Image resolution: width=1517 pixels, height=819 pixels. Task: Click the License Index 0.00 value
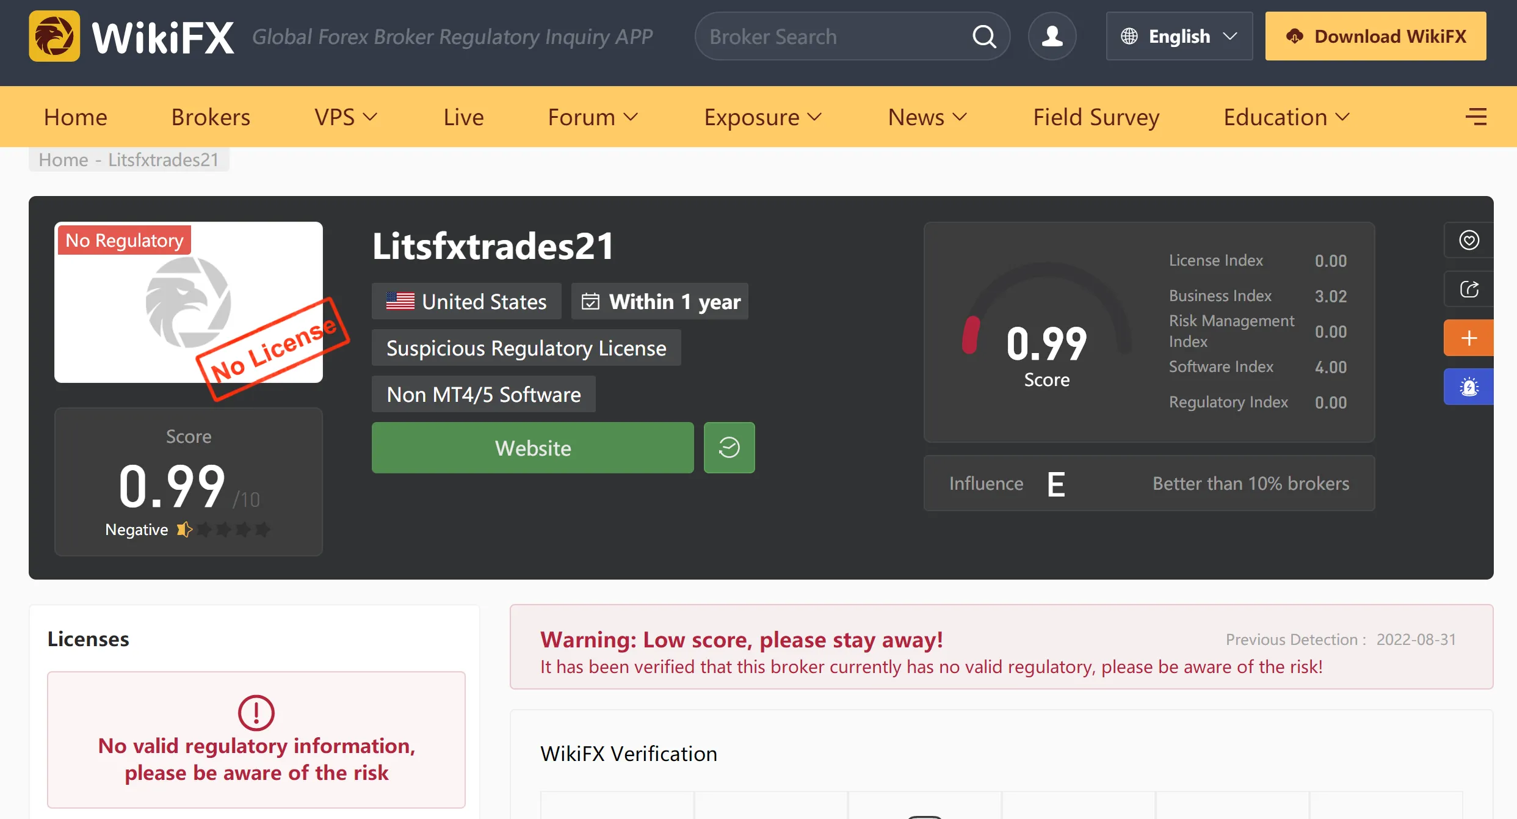coord(1331,261)
